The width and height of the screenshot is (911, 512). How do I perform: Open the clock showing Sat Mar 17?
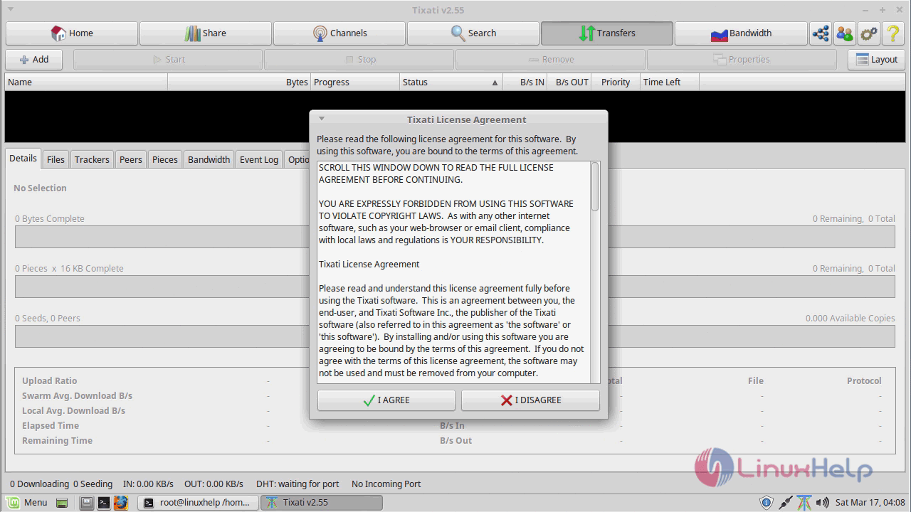point(870,503)
